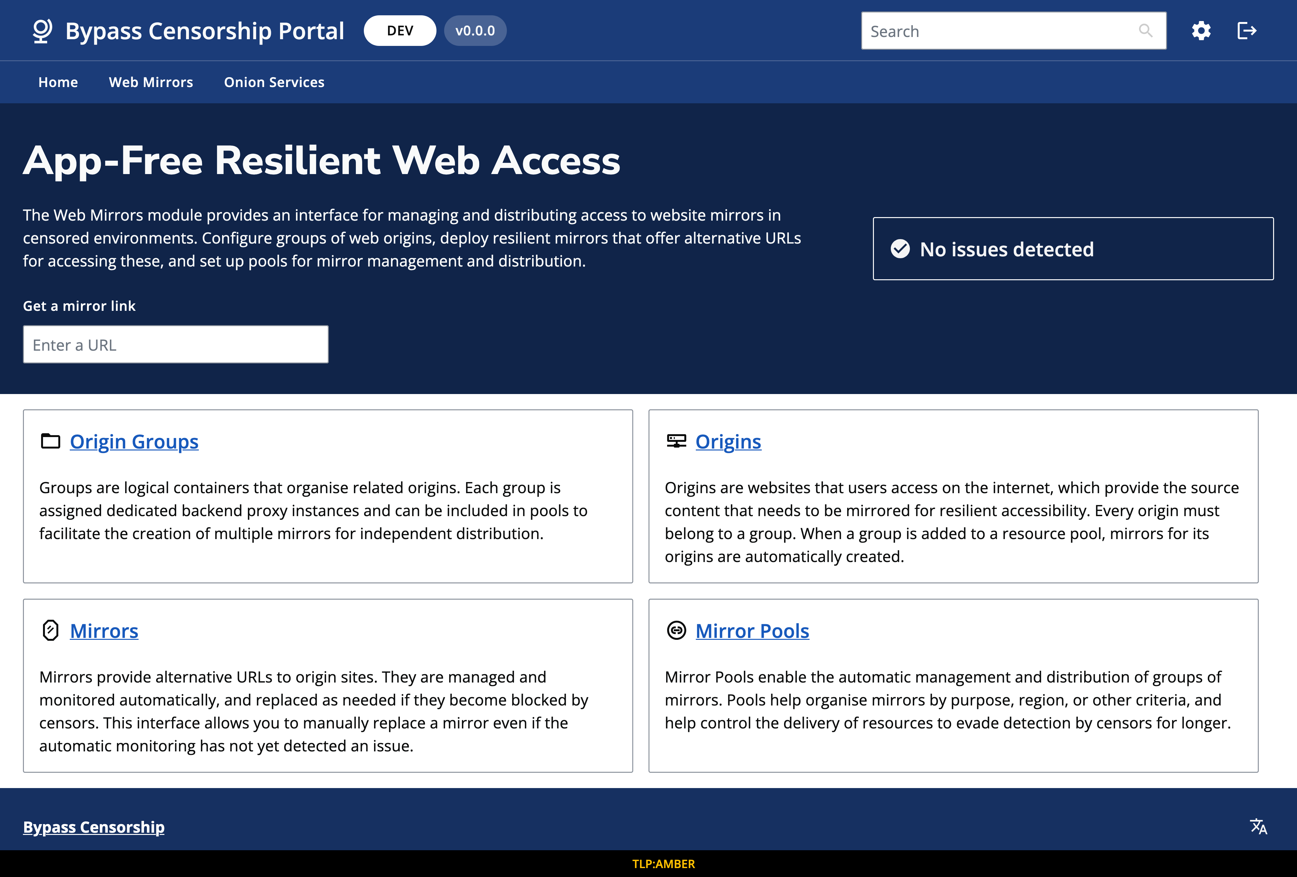The height and width of the screenshot is (877, 1297).
Task: Click the Enter a URL mirror field
Action: [175, 345]
